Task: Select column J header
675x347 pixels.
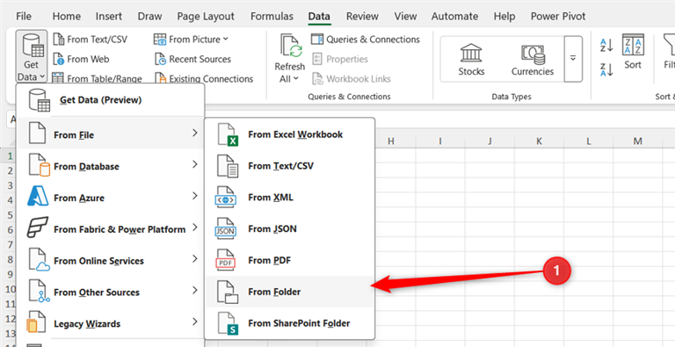Action: pyautogui.click(x=490, y=141)
